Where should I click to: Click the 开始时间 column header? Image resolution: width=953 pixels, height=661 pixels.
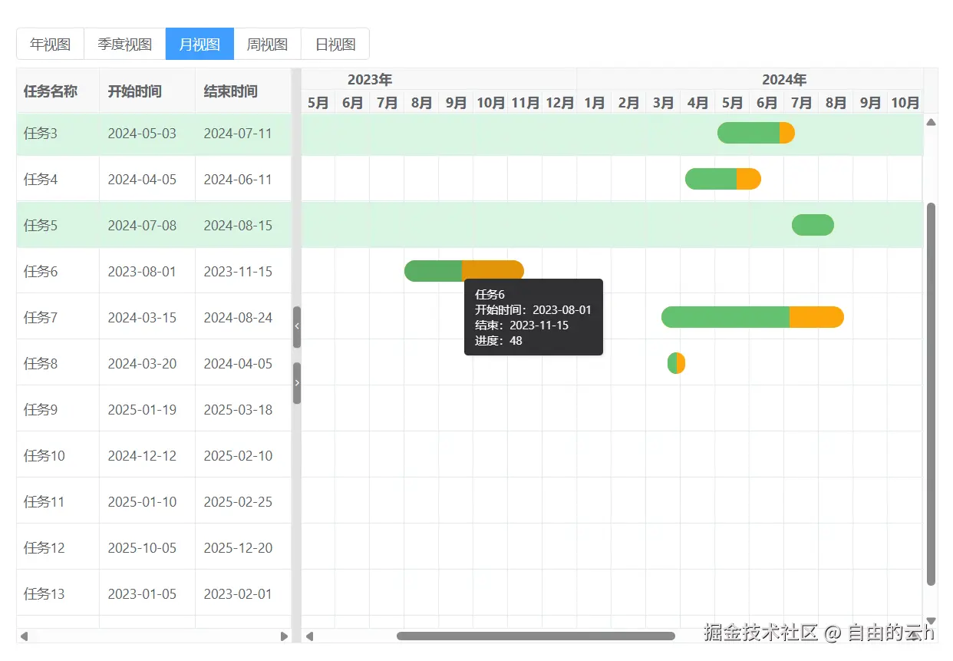pos(147,91)
